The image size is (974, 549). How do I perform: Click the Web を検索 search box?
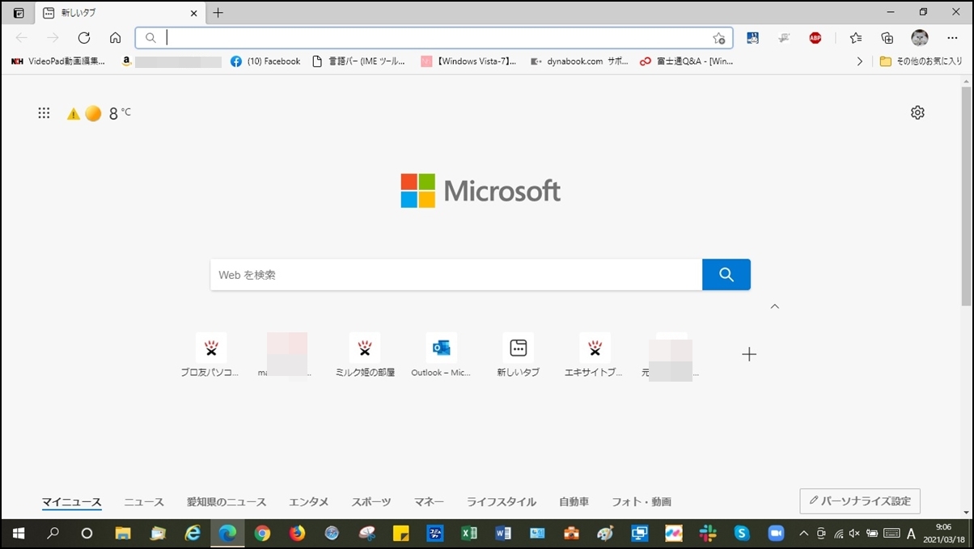point(456,275)
